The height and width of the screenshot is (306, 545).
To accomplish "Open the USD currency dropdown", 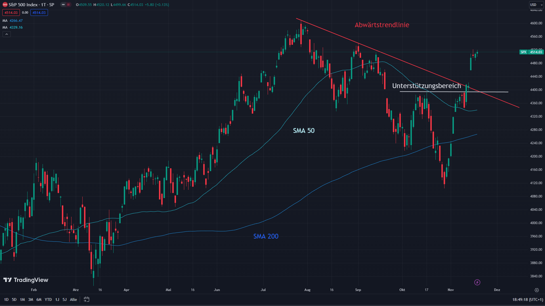I will (x=536, y=5).
